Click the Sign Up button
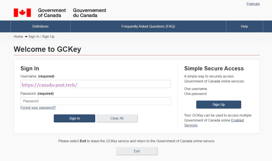 219,105
